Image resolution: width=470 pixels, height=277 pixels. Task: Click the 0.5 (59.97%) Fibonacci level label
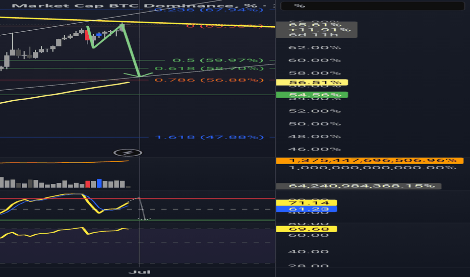(218, 60)
